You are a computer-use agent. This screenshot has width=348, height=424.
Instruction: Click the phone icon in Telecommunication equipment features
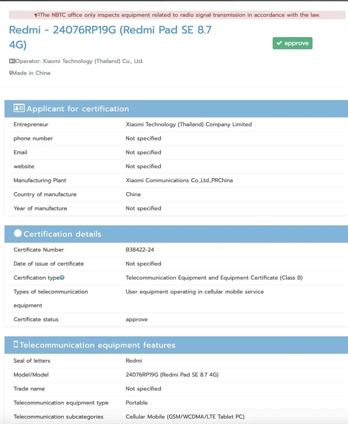click(x=16, y=344)
